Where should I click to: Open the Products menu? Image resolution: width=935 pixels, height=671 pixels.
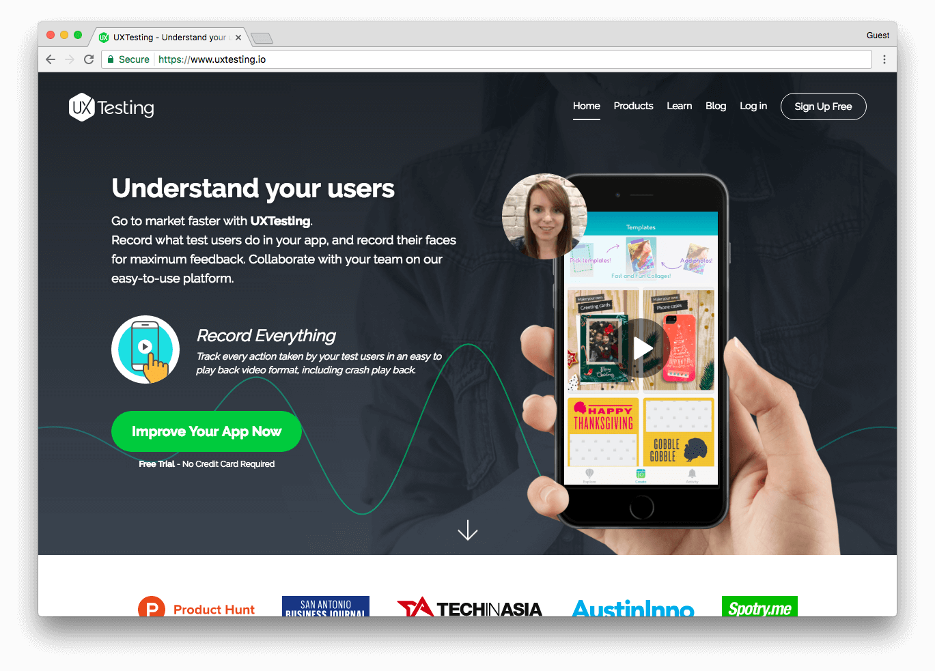point(633,106)
